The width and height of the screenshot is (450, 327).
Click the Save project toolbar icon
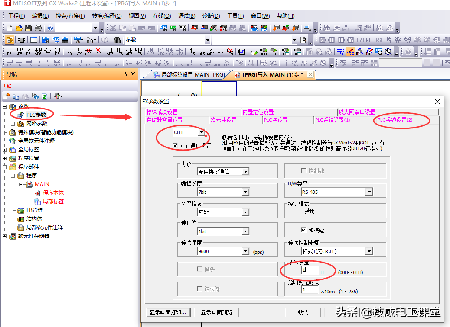click(x=28, y=28)
